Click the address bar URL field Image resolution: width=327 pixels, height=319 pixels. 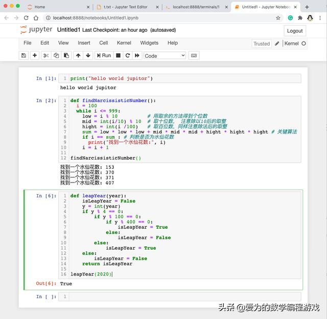(x=162, y=18)
